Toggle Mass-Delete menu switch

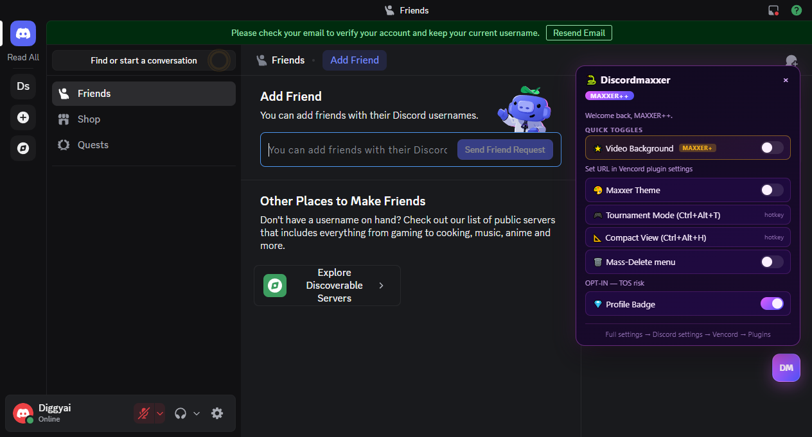coord(772,262)
